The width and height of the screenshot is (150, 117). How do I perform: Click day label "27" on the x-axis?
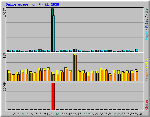click(x=123, y=114)
